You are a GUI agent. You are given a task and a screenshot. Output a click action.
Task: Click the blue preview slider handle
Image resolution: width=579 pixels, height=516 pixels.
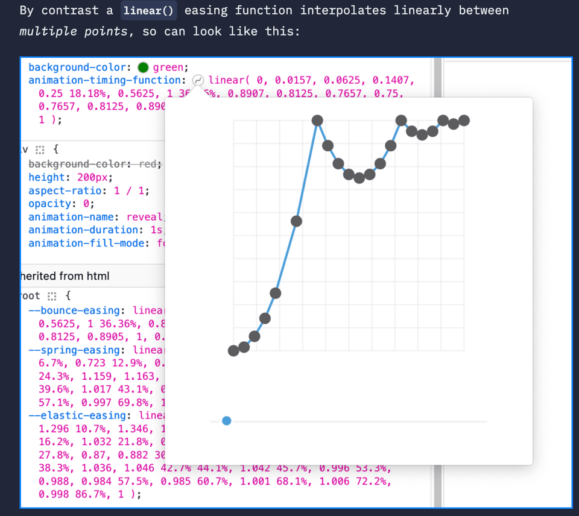click(226, 421)
